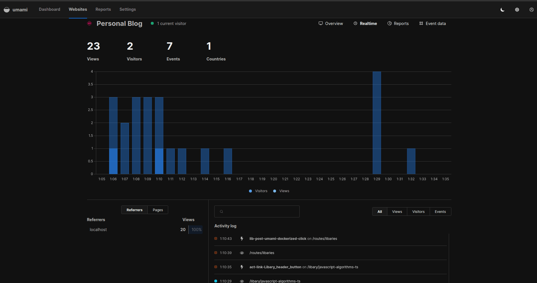
Task: Click the 2 Visitors metric
Action: (x=134, y=51)
